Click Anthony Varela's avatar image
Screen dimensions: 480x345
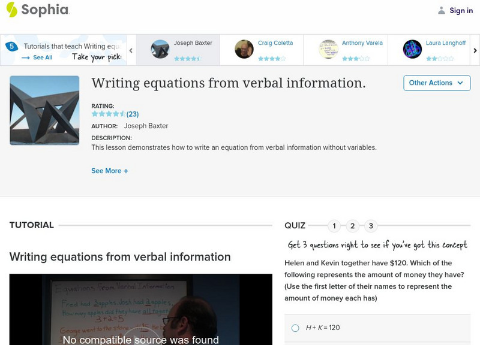point(328,49)
